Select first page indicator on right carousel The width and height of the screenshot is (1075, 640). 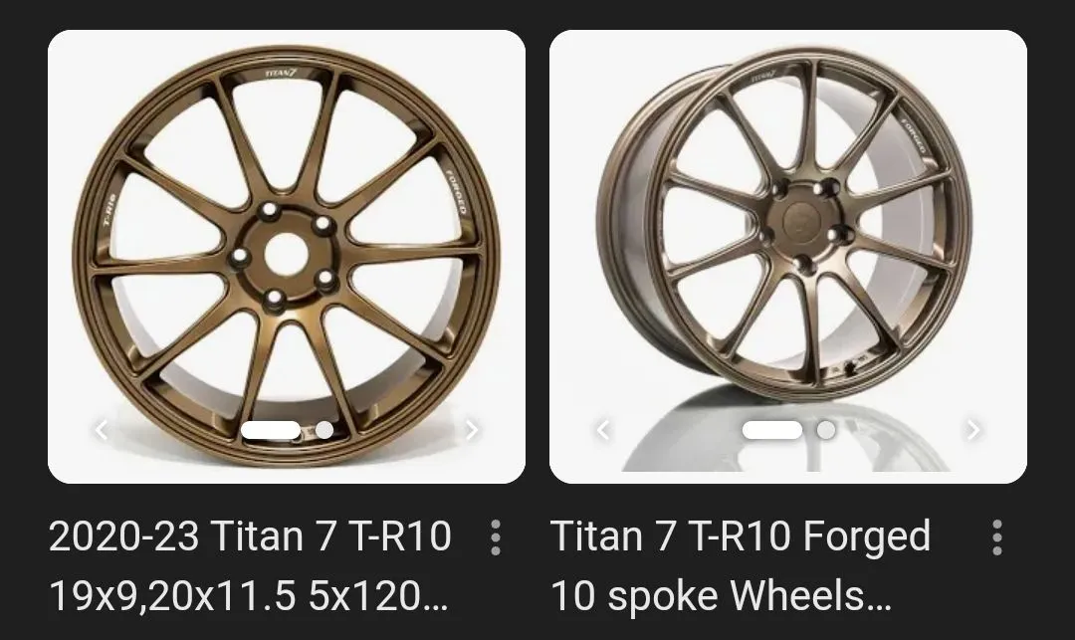coord(772,430)
